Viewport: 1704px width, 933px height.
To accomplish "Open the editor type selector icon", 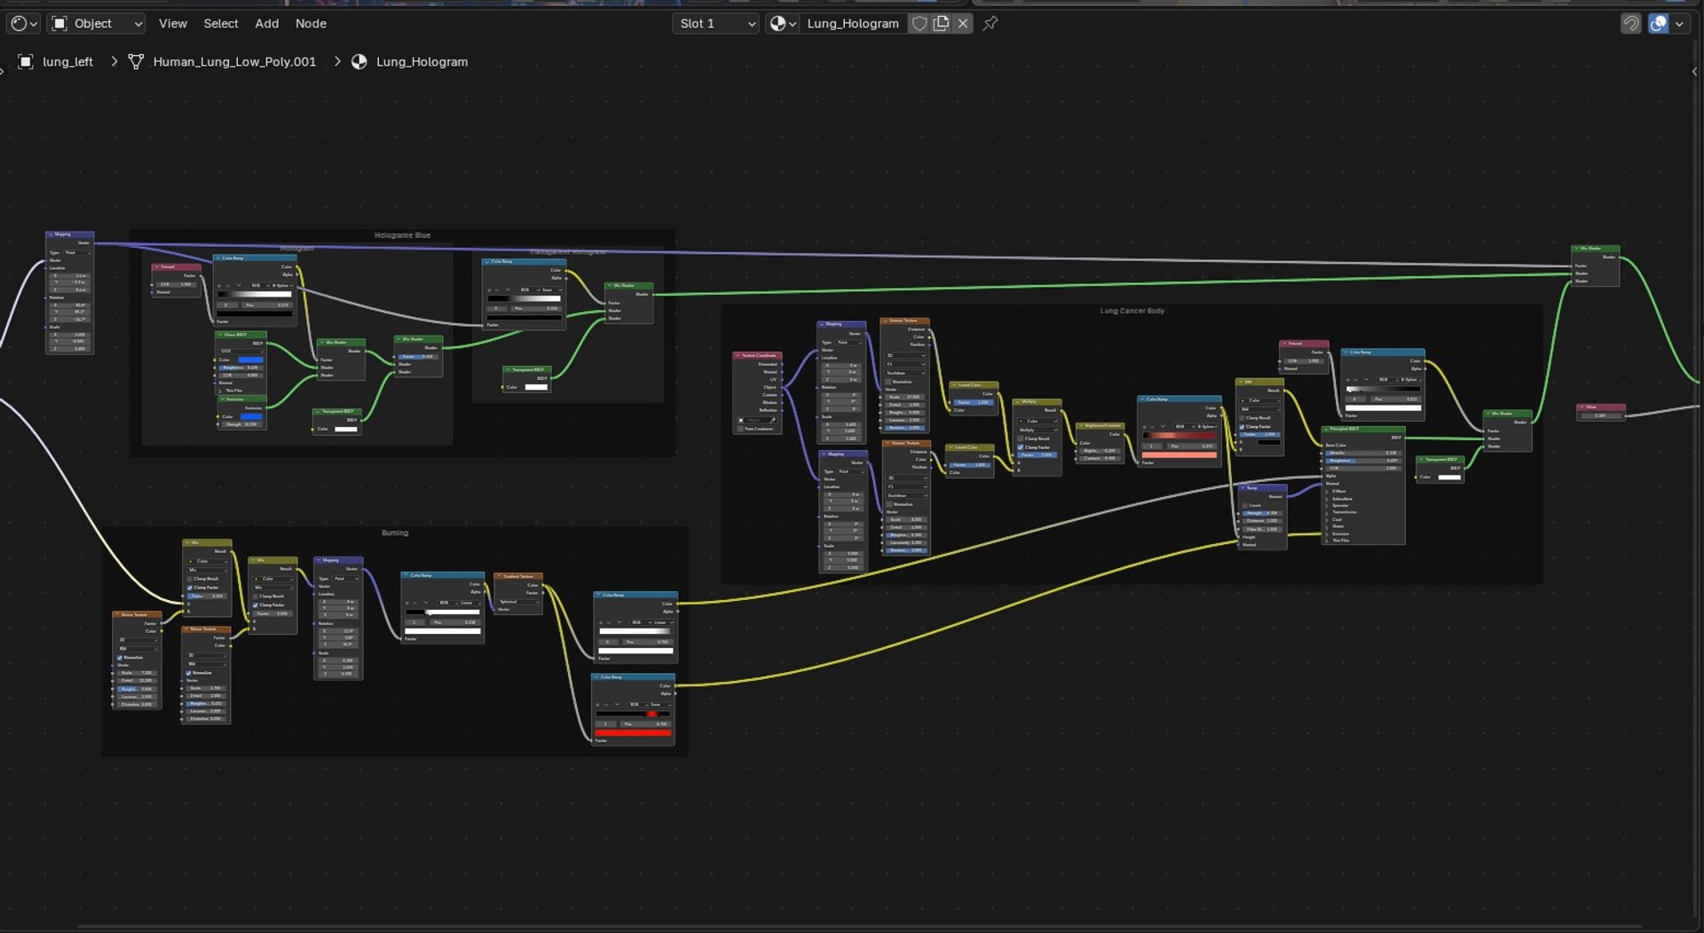I will tap(23, 23).
